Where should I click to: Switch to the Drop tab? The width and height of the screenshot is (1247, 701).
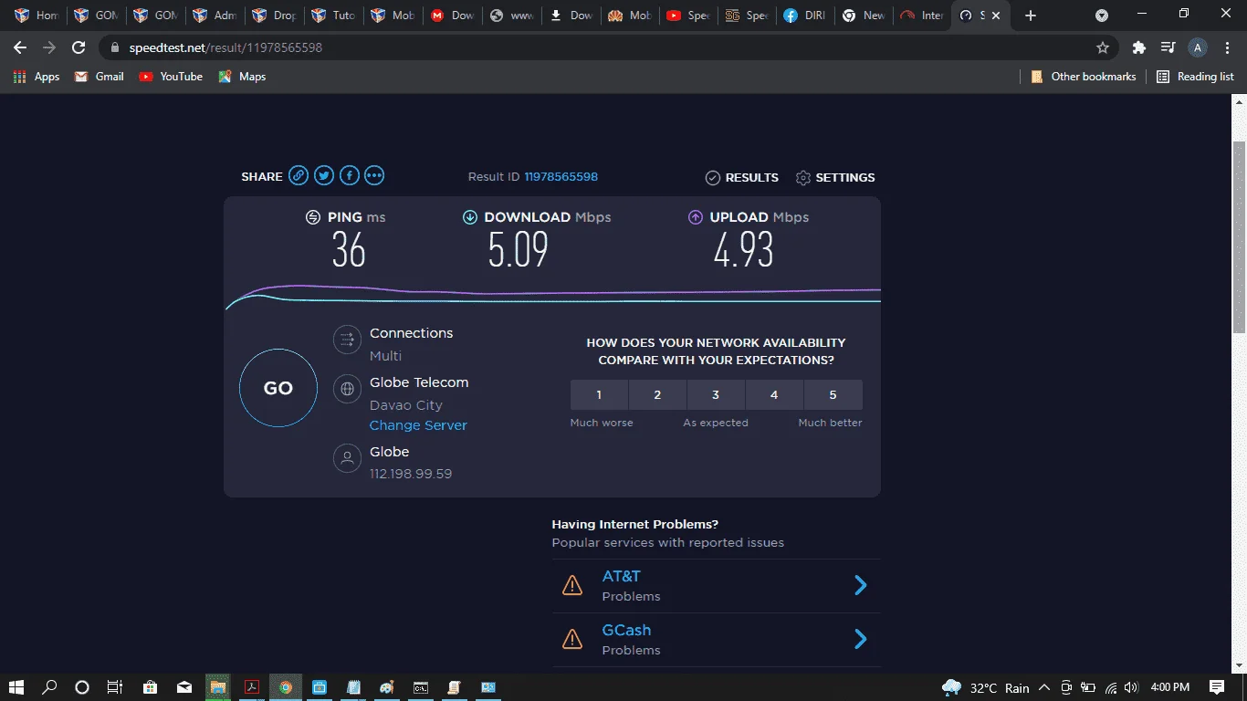[x=273, y=16]
